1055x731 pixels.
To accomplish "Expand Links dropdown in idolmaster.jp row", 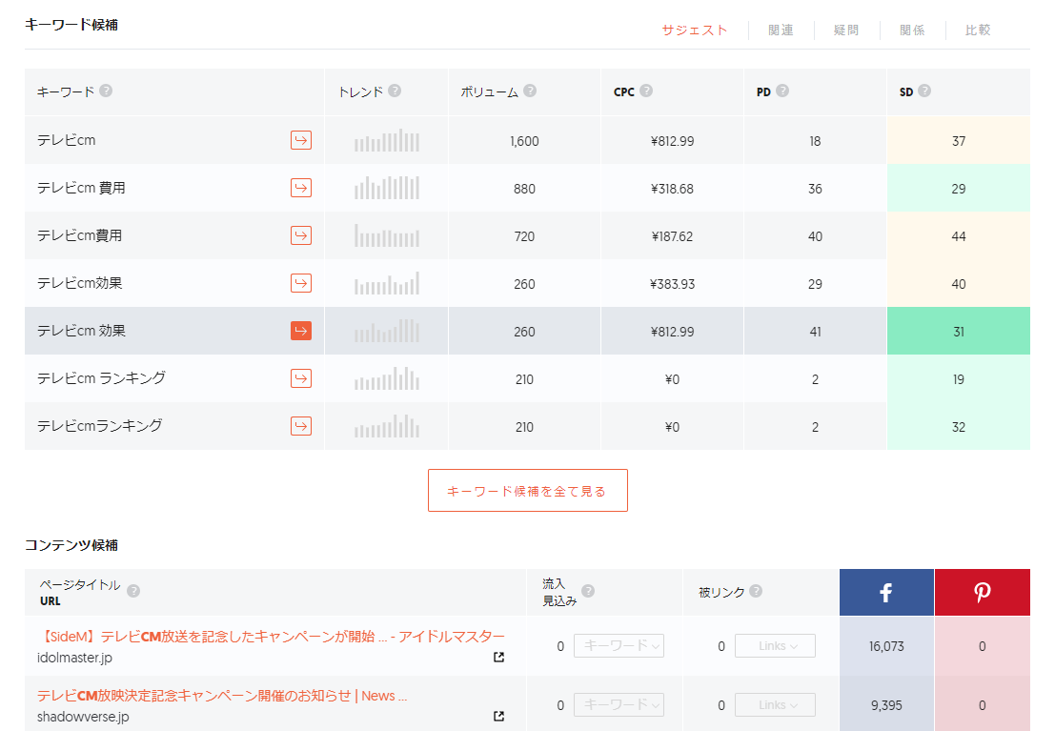I will point(775,645).
